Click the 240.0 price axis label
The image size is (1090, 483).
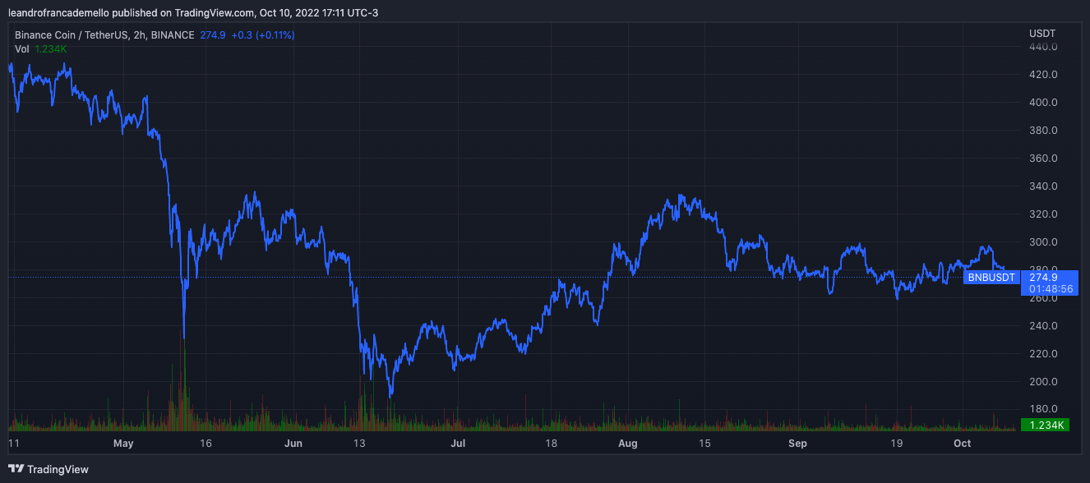pyautogui.click(x=1042, y=326)
